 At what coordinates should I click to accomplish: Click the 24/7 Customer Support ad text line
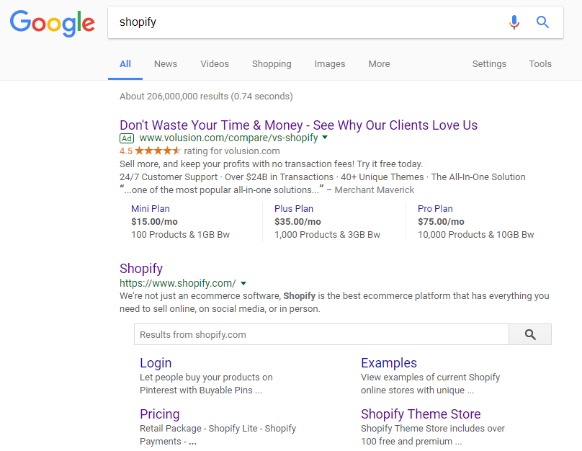pos(322,177)
